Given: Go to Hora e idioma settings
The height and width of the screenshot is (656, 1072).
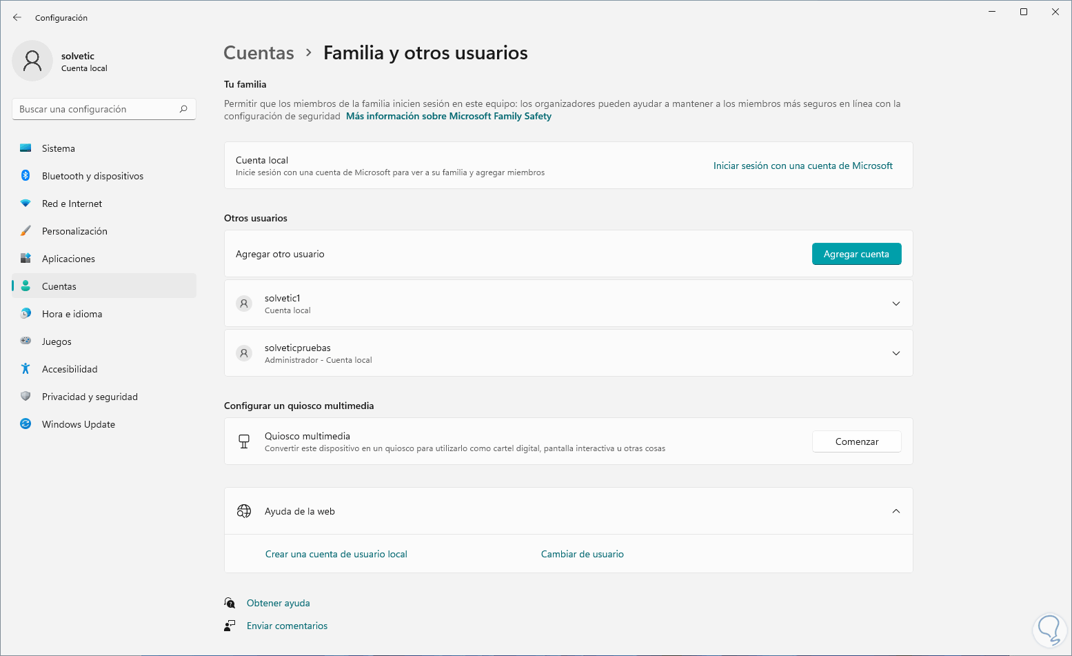Looking at the screenshot, I should pos(72,314).
